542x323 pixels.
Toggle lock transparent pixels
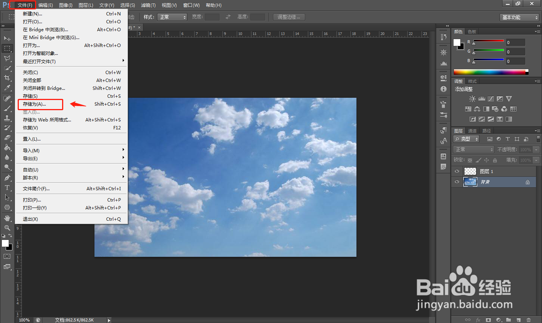(470, 160)
